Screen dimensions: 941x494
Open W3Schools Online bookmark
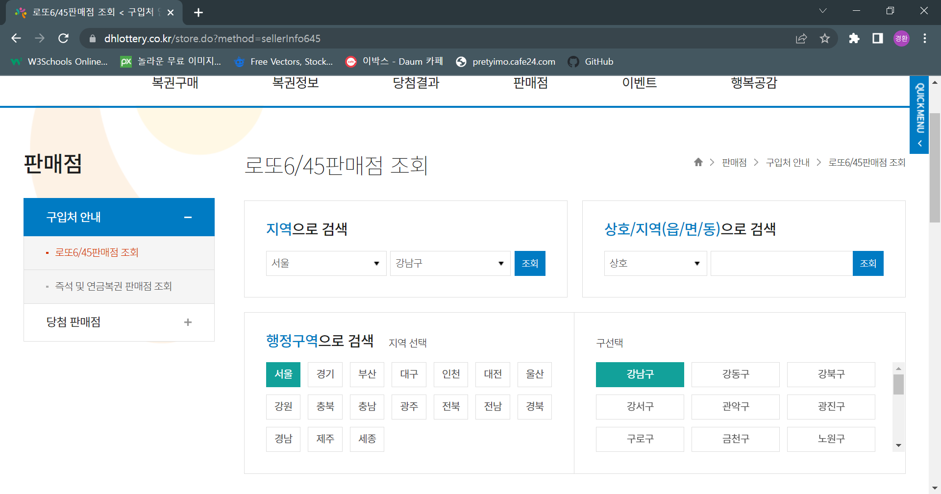click(x=59, y=61)
